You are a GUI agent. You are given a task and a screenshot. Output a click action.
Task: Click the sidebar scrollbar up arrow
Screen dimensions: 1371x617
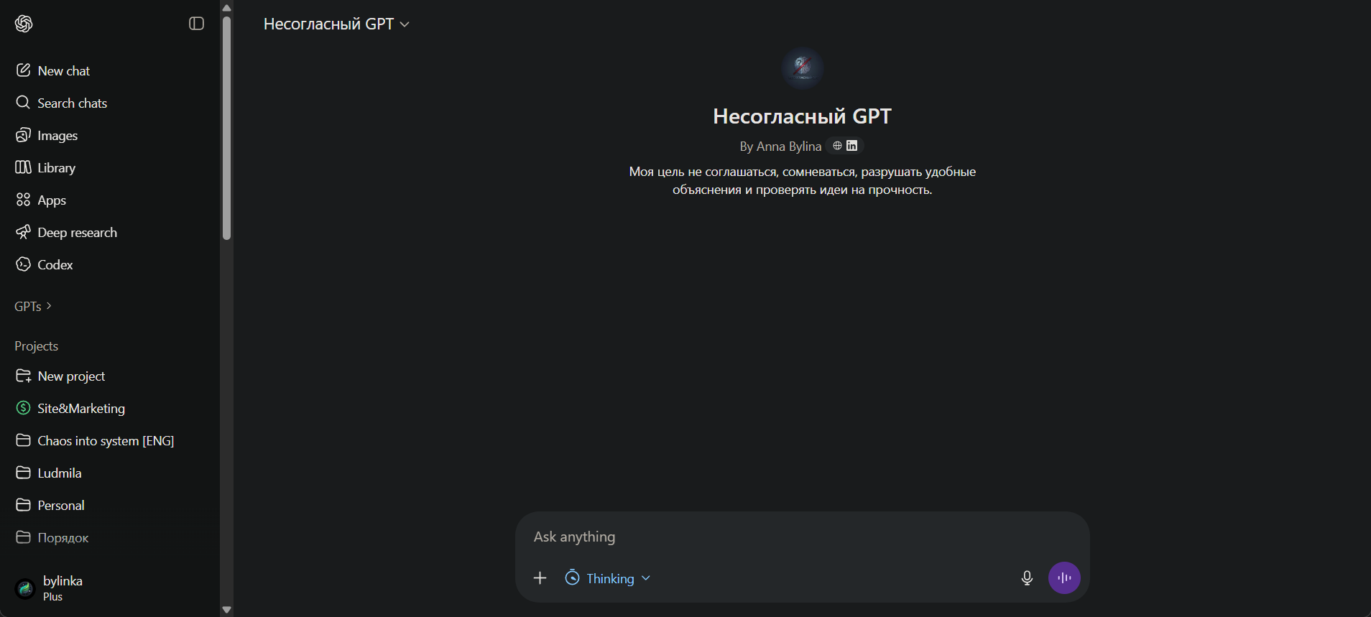(227, 8)
